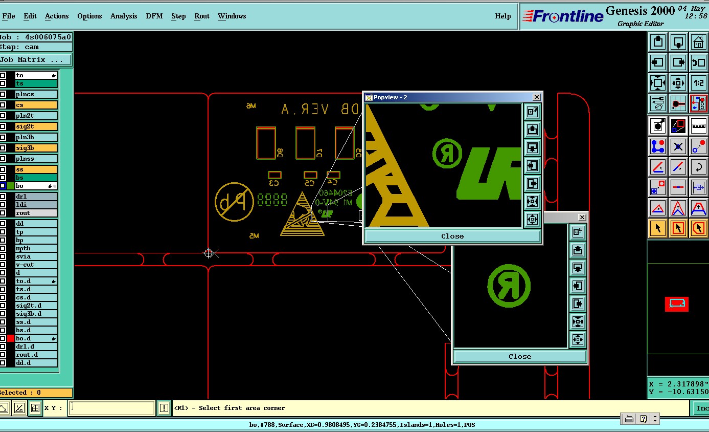Screen dimensions: 709x432
Task: Select the plnss layer name
Action: click(36, 159)
